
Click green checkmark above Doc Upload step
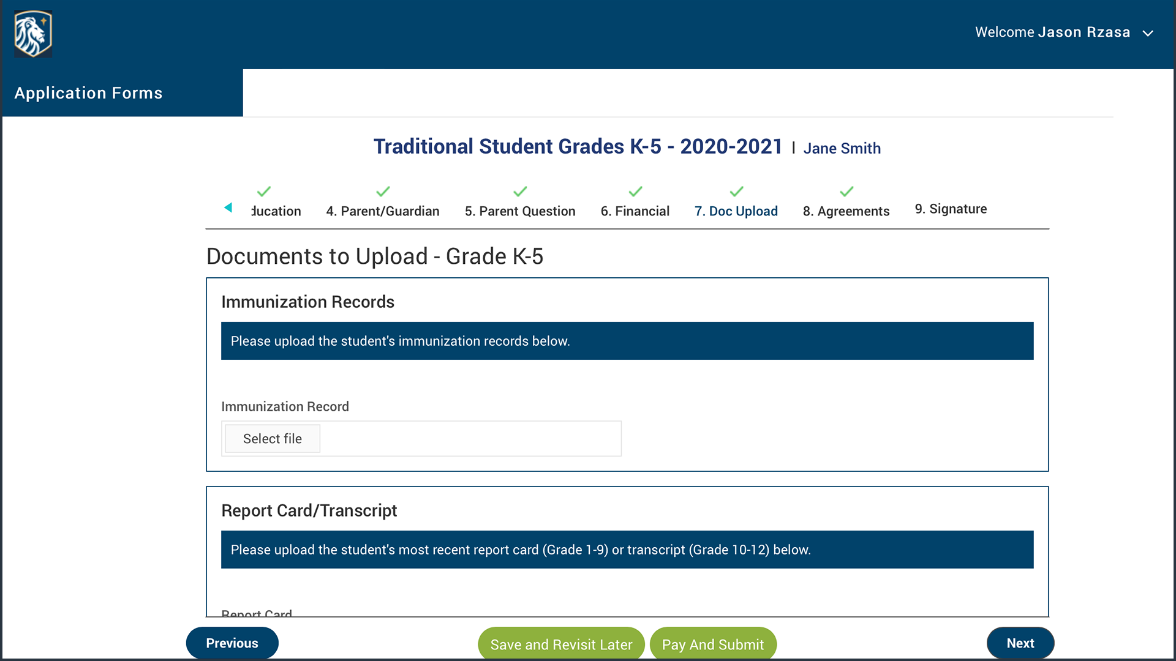click(x=736, y=192)
